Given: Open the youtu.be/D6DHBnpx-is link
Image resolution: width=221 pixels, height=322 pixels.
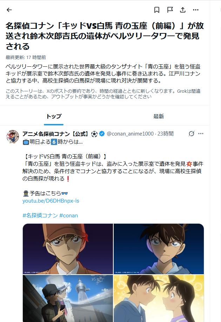Looking at the screenshot, I should (x=51, y=201).
